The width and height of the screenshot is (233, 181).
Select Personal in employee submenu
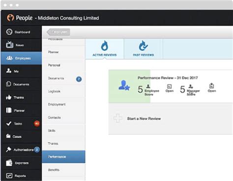click(x=63, y=65)
